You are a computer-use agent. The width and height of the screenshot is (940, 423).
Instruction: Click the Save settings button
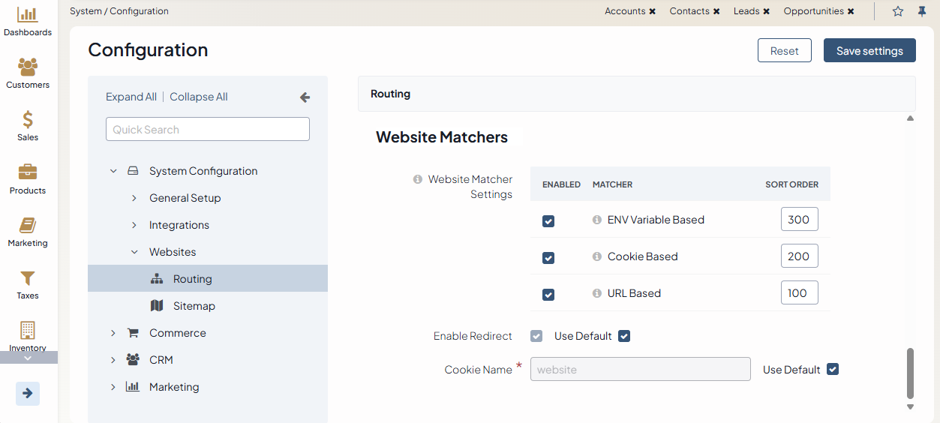pyautogui.click(x=869, y=51)
